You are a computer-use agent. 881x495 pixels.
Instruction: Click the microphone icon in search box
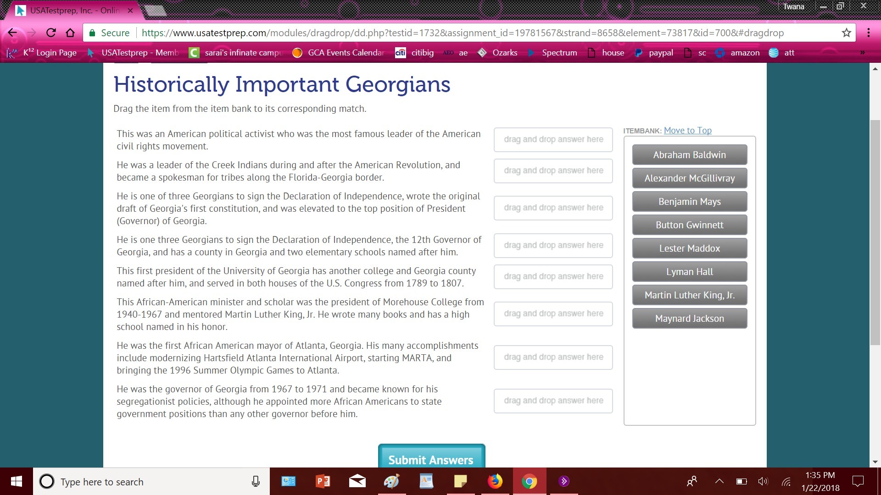click(x=256, y=481)
